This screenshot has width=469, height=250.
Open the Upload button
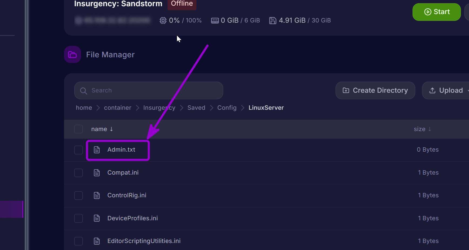coord(446,90)
